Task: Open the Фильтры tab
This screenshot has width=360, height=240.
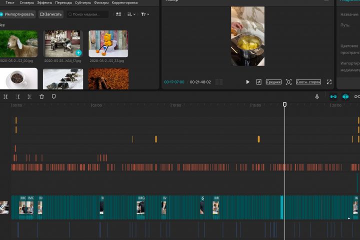Action: 101,3
